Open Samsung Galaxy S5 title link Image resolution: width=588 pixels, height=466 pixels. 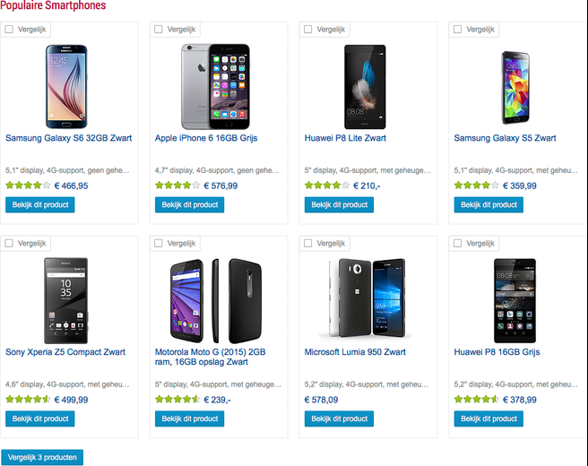click(505, 138)
